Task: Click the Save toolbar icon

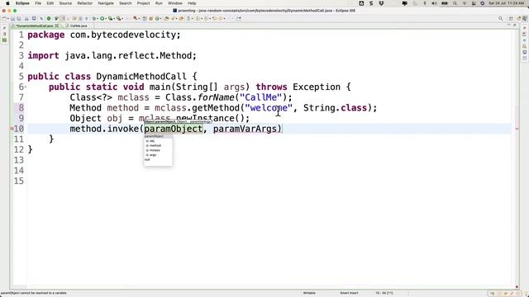Action: pos(13,18)
